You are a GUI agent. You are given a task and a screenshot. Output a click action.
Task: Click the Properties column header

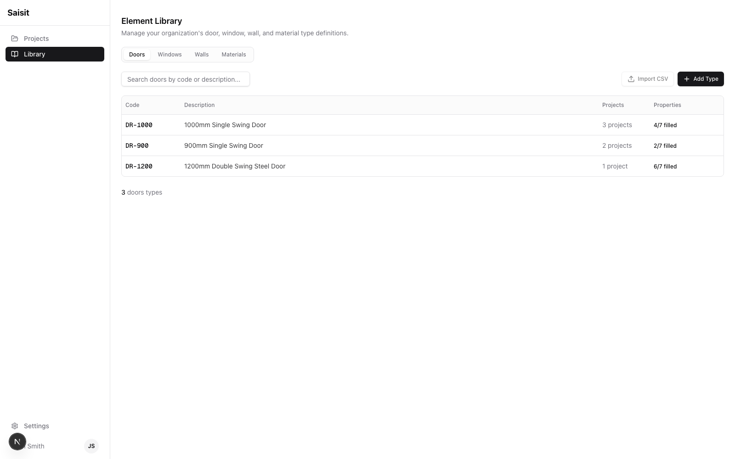[667, 105]
